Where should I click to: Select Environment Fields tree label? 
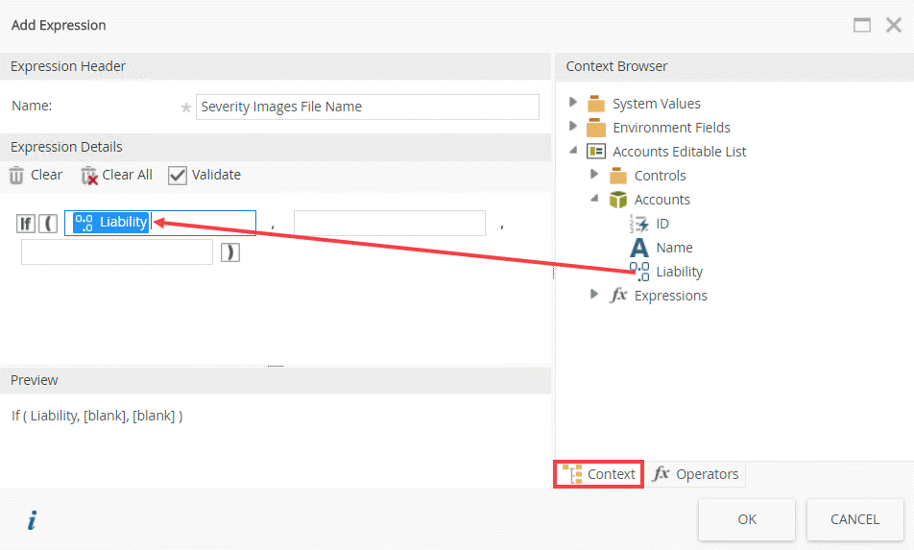click(x=671, y=128)
